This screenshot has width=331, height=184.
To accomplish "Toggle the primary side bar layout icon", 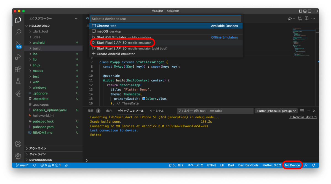I will [300, 11].
